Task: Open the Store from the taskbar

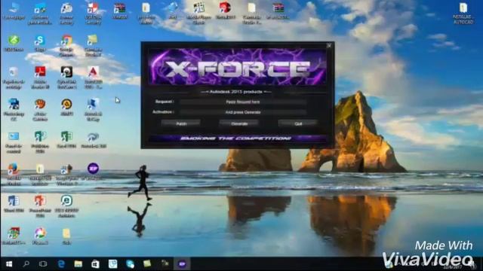Action: pyautogui.click(x=95, y=264)
